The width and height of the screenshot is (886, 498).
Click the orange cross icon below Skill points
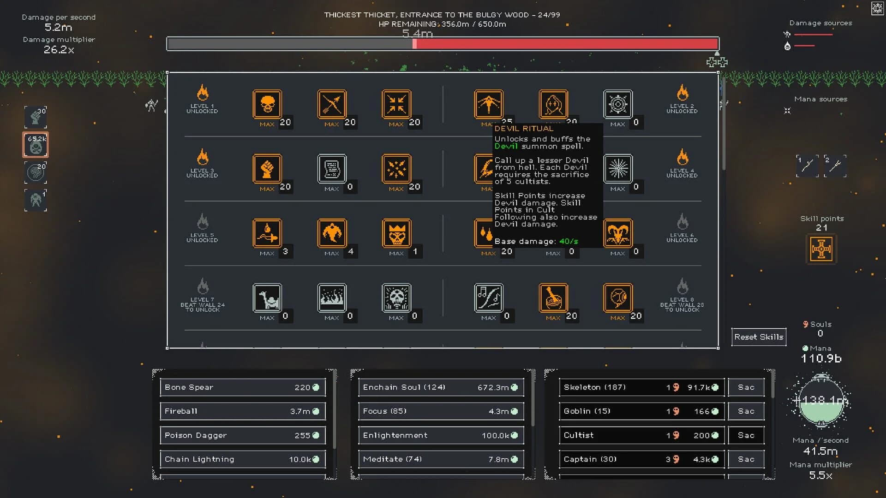[x=821, y=249]
